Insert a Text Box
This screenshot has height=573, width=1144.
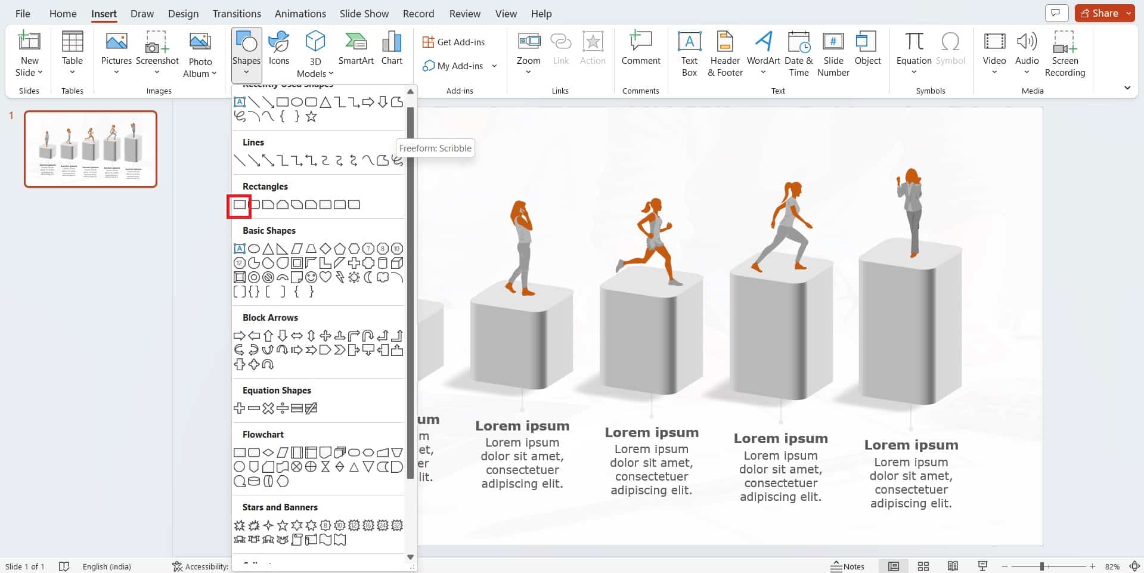(689, 52)
